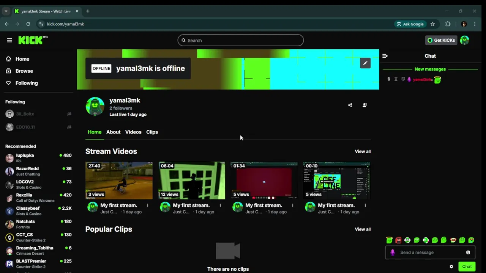Open the 00:10 stream video thumbnail
Image resolution: width=486 pixels, height=273 pixels.
coord(336,180)
